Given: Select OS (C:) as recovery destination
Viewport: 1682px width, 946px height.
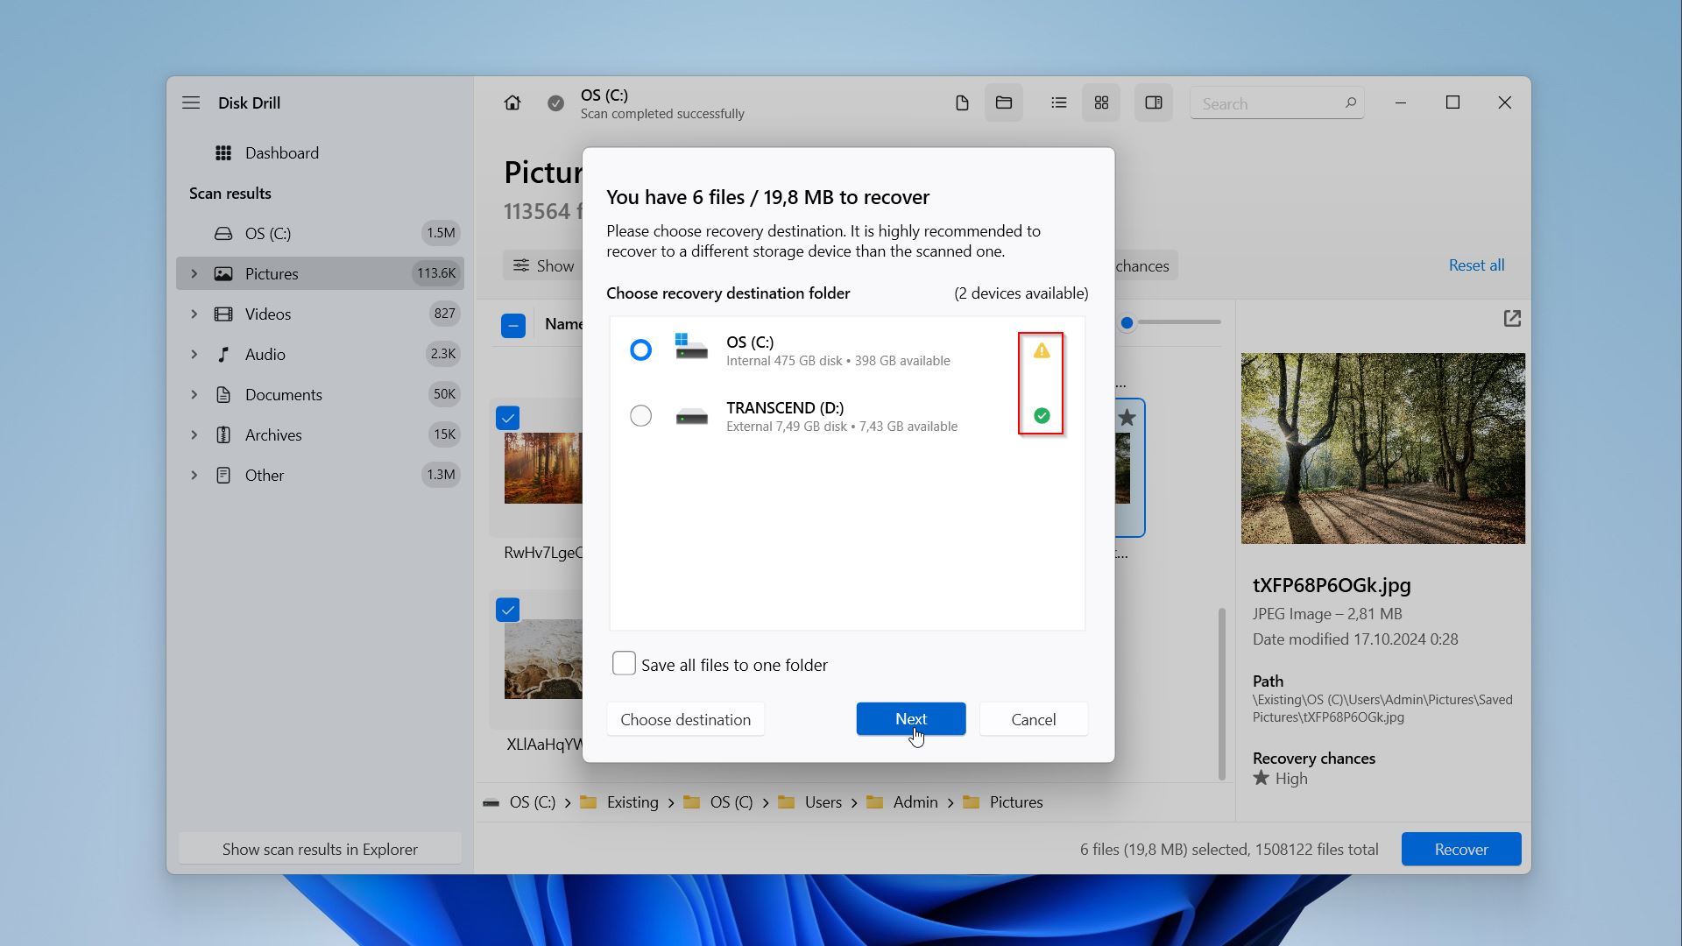Looking at the screenshot, I should (640, 349).
